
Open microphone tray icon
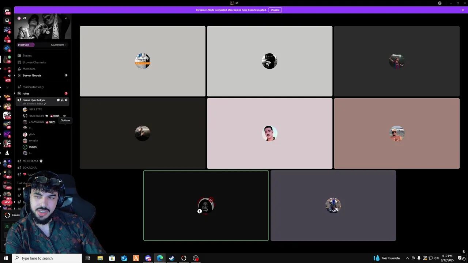tap(419, 258)
